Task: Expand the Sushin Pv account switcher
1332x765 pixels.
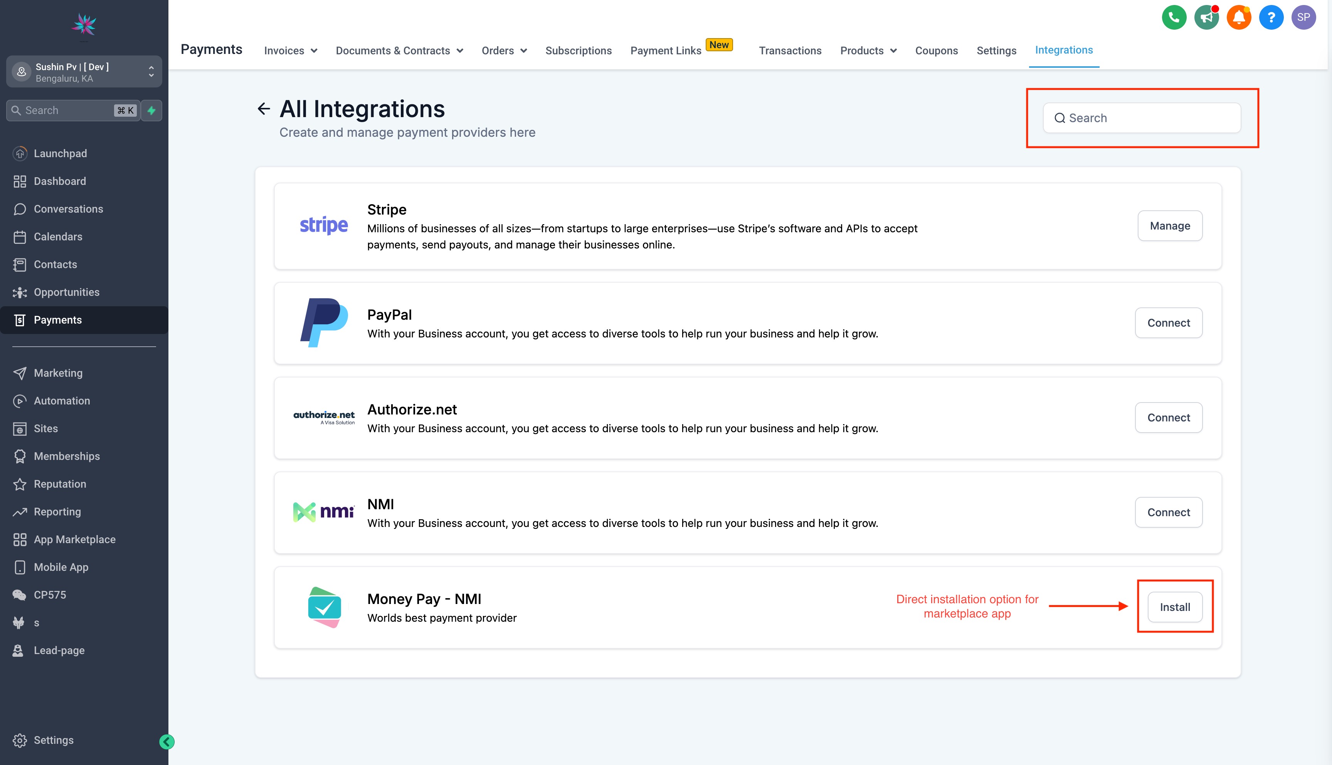Action: coord(84,72)
